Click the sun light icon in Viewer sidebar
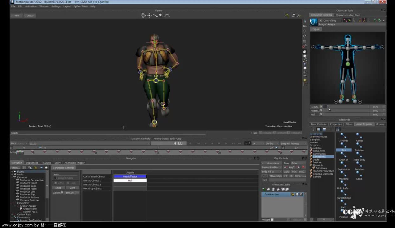The width and height of the screenshot is (395, 228). coord(305,80)
